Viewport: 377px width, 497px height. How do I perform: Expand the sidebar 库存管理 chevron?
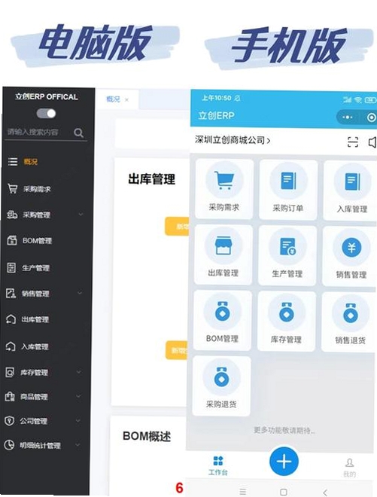click(x=79, y=371)
